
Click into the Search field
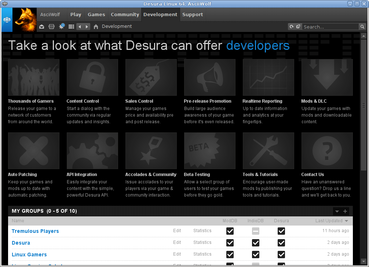coord(330,27)
